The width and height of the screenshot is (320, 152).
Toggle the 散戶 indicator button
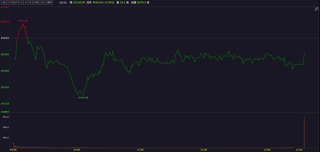click(15, 3)
